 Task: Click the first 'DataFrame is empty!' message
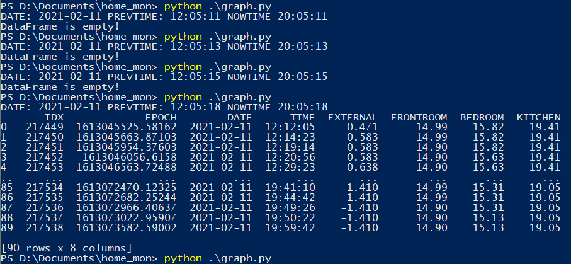(x=60, y=26)
